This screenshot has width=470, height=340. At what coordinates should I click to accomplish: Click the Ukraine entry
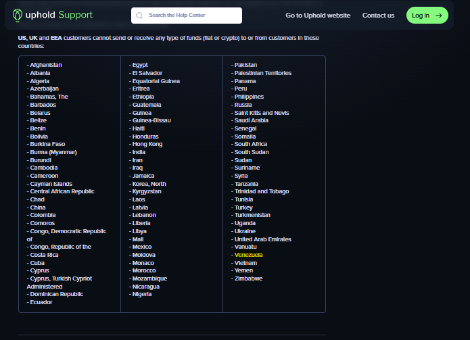pyautogui.click(x=245, y=231)
